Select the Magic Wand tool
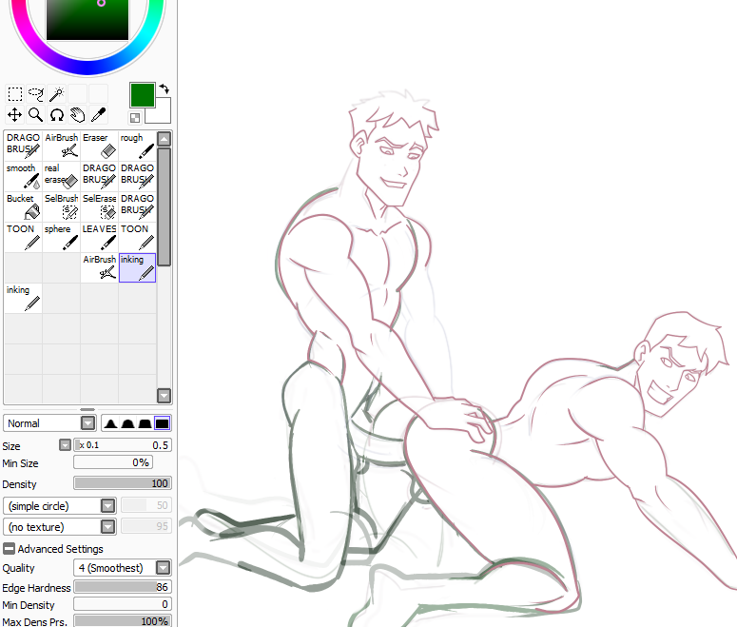 coord(57,93)
